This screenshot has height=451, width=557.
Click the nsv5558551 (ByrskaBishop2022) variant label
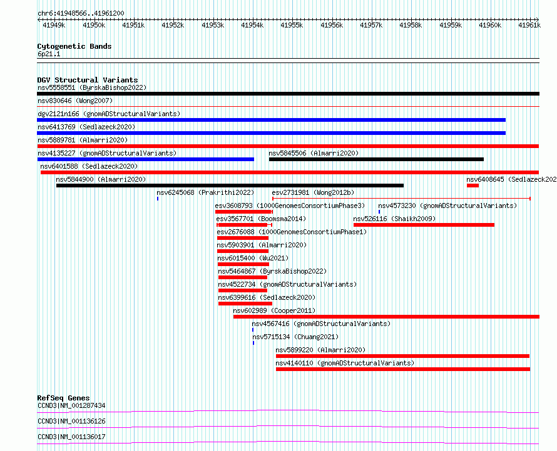pos(92,87)
